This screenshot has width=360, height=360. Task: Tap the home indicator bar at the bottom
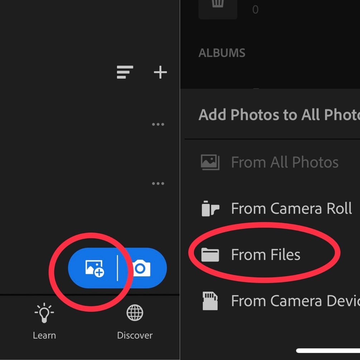(x=328, y=351)
